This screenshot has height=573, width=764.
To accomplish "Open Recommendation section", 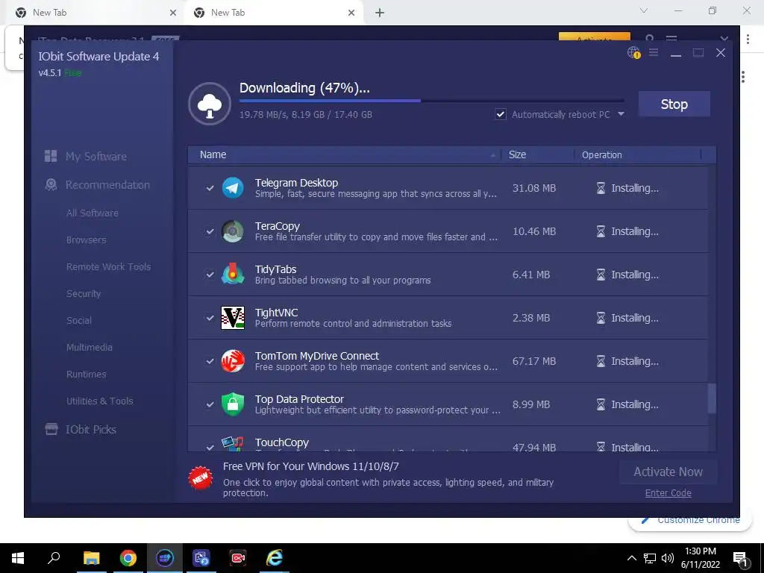I will (98, 185).
